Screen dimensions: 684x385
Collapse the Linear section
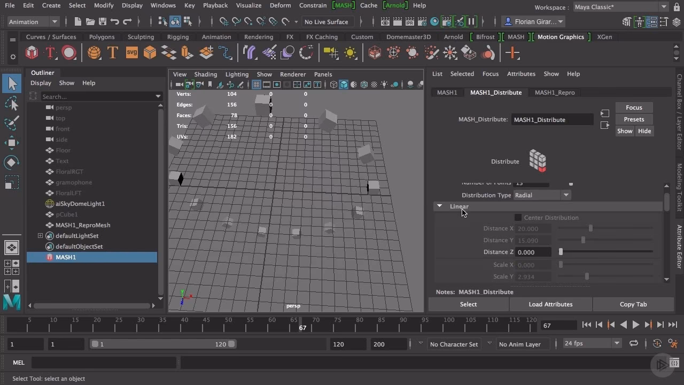(439, 206)
